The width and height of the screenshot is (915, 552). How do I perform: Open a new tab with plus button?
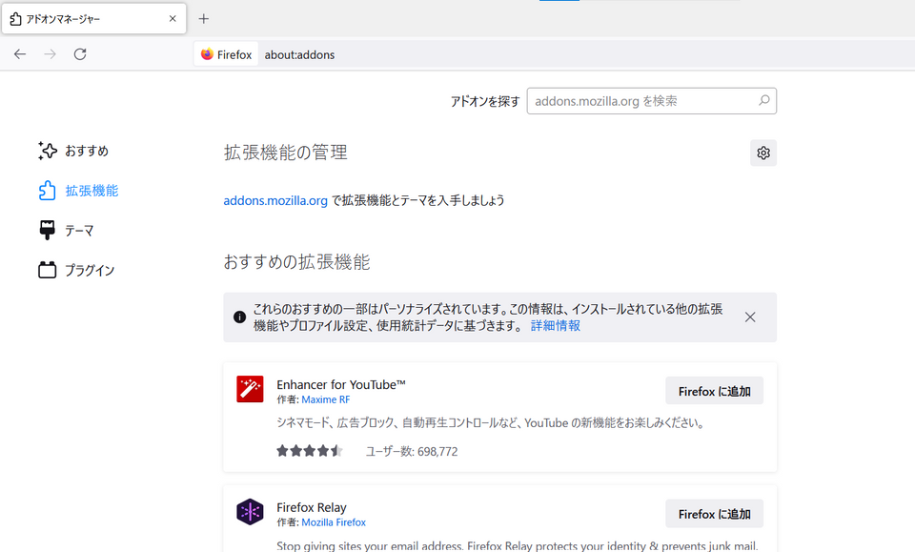pos(204,19)
